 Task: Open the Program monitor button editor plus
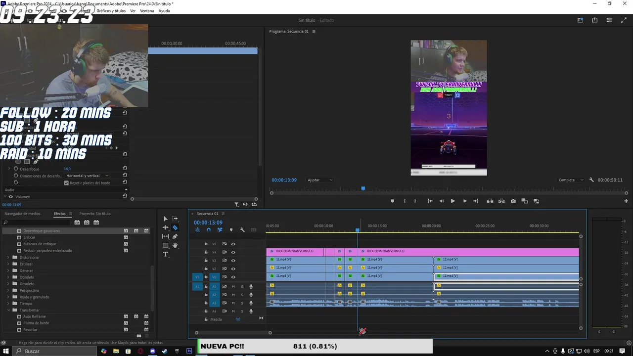626,201
